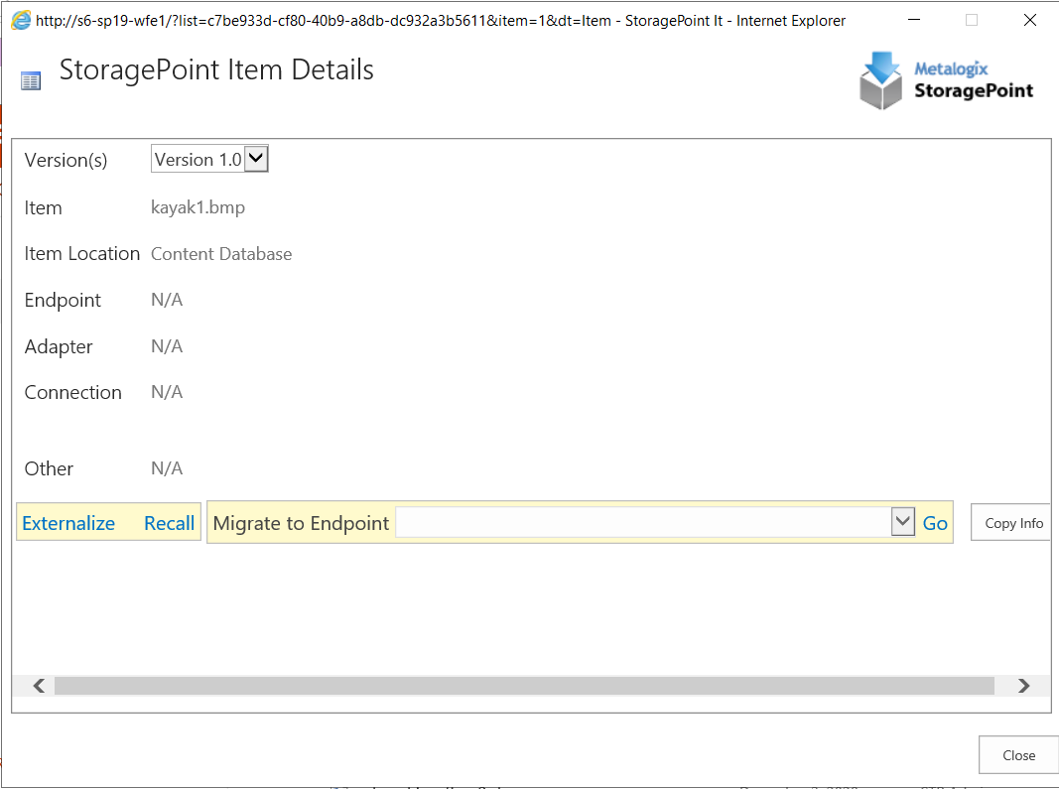The height and width of the screenshot is (789, 1059).
Task: Click the Version(s) label
Action: point(66,160)
